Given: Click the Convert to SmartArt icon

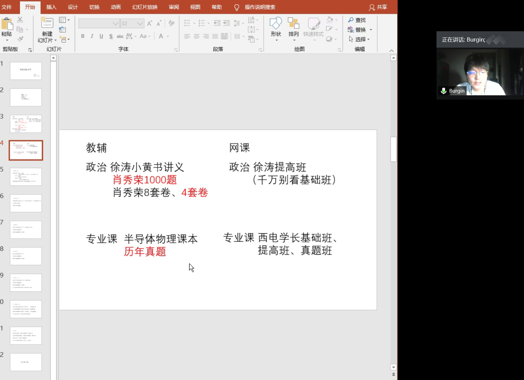Looking at the screenshot, I should pos(251,39).
